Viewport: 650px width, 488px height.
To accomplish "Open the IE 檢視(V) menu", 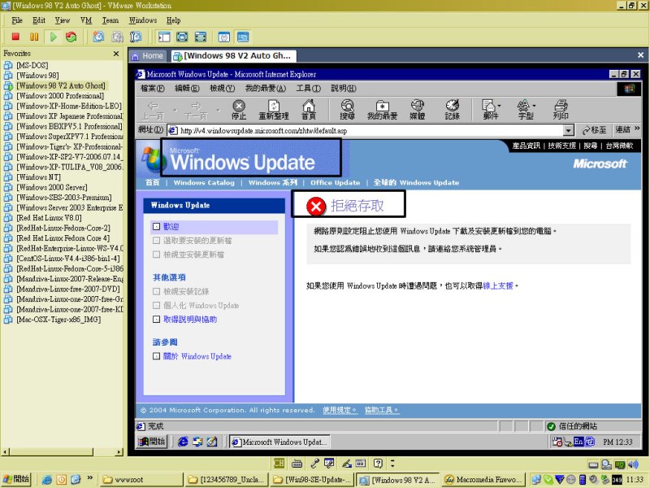I will pos(222,89).
